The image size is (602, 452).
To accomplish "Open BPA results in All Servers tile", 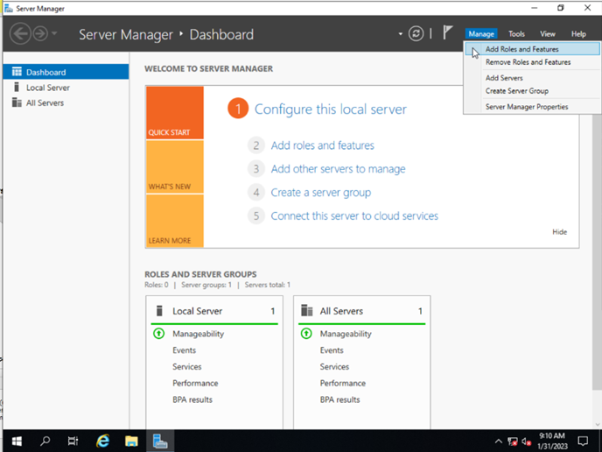I will tap(339, 399).
